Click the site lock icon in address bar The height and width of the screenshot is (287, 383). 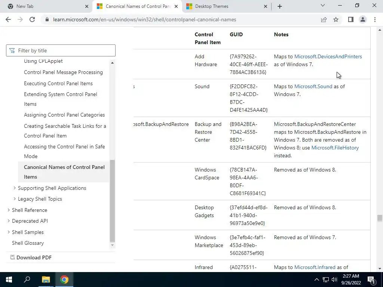(x=47, y=19)
